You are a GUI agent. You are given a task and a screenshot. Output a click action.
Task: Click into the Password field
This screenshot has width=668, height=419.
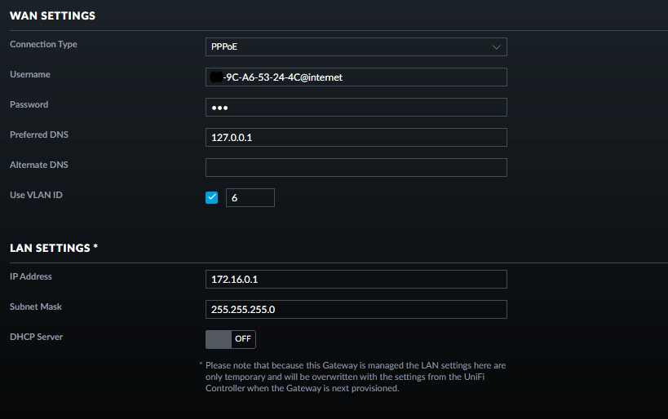point(356,108)
